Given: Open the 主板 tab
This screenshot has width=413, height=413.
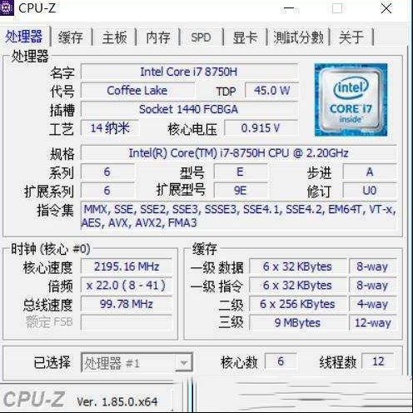Looking at the screenshot, I should pyautogui.click(x=114, y=37).
